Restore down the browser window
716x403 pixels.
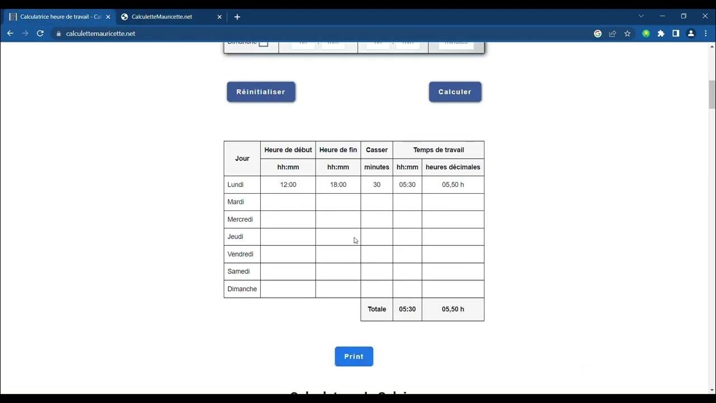click(684, 16)
